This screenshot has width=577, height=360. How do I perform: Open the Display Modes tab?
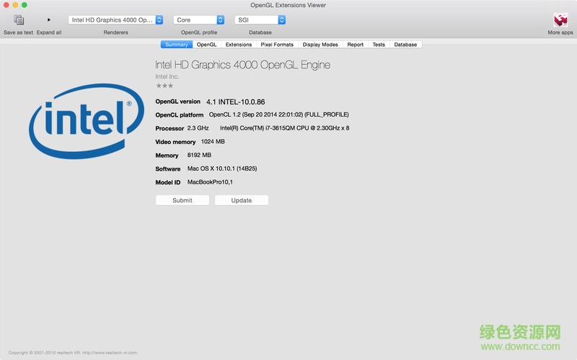point(320,45)
